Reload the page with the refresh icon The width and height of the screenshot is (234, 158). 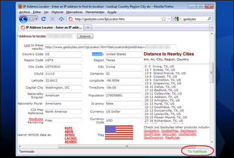pyautogui.click(x=44, y=19)
